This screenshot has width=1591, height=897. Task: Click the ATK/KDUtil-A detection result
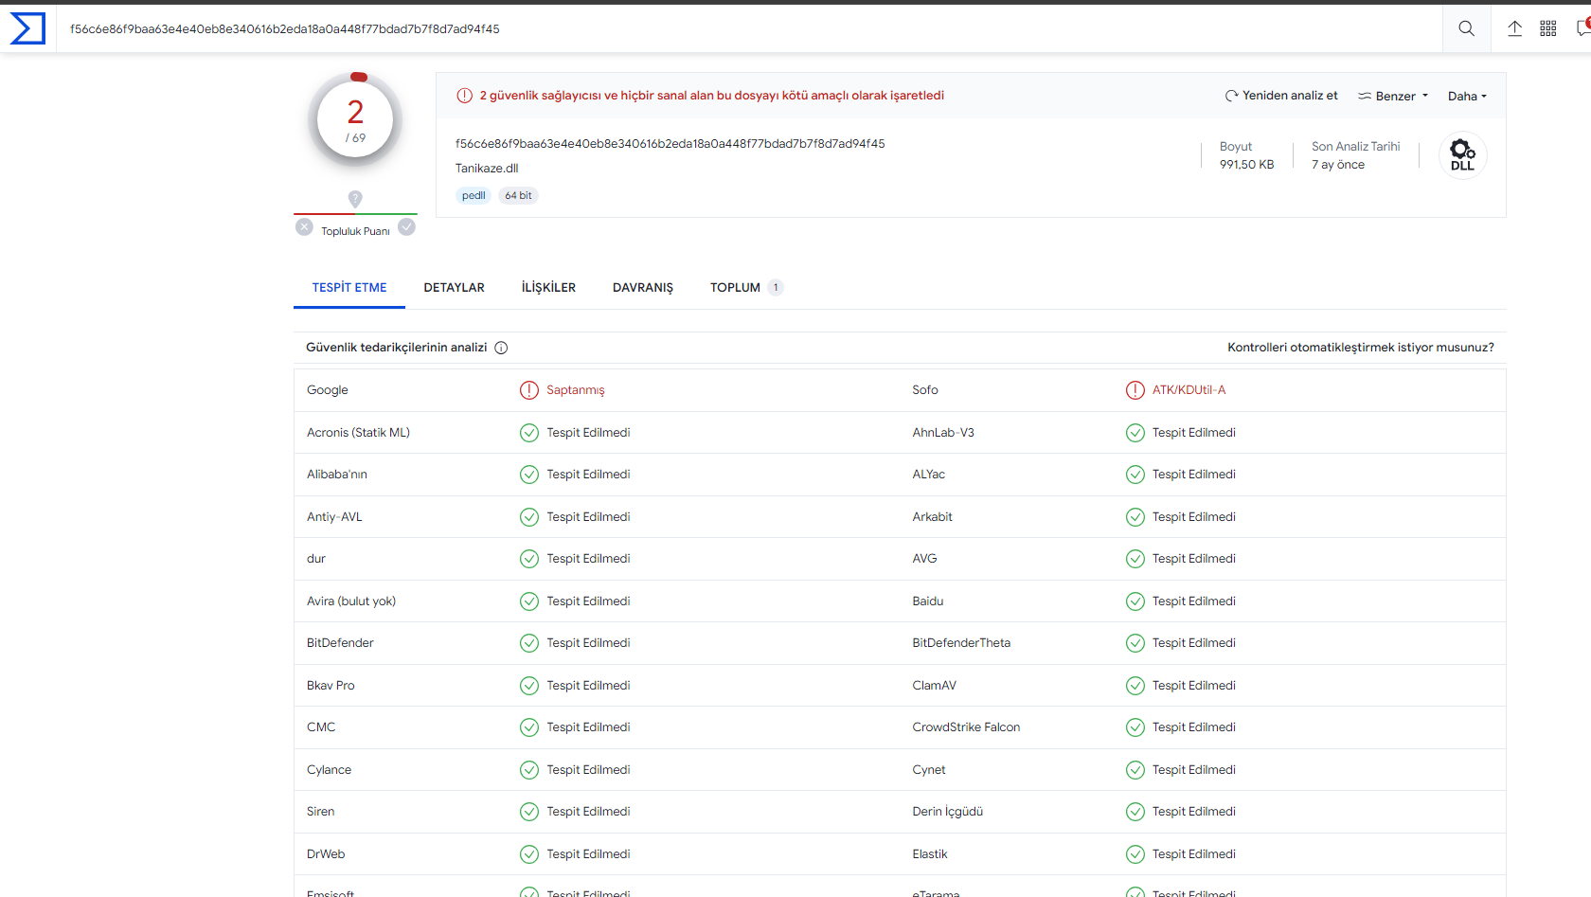(1189, 390)
